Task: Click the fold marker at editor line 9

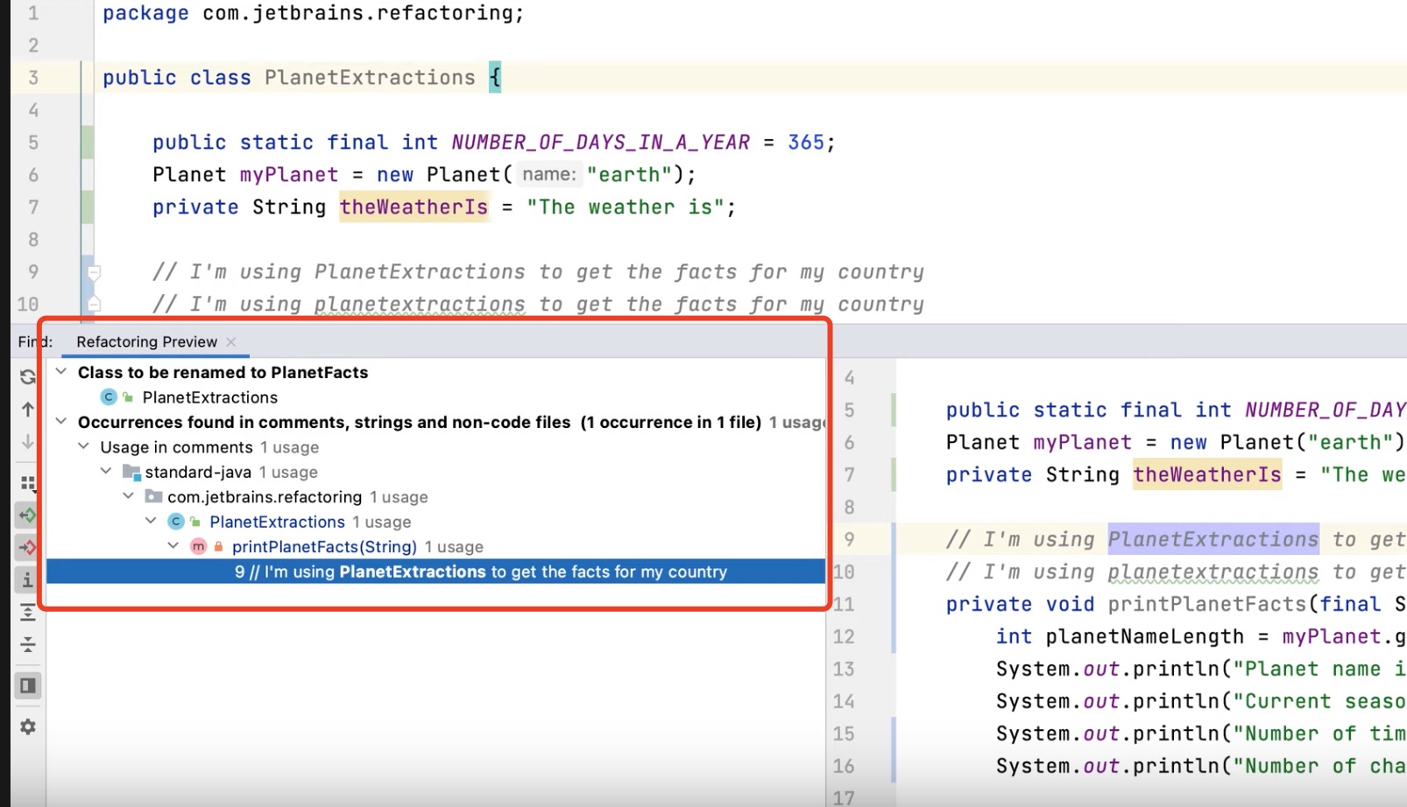Action: coord(94,272)
